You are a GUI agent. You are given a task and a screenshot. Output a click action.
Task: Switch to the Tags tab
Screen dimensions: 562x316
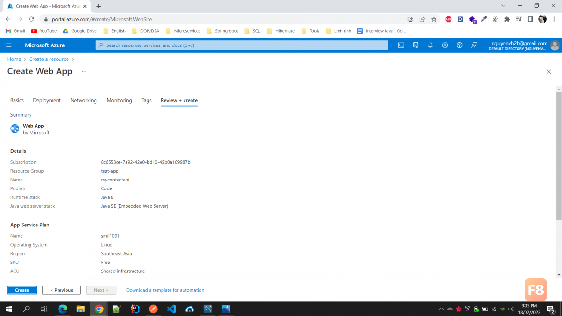(147, 100)
